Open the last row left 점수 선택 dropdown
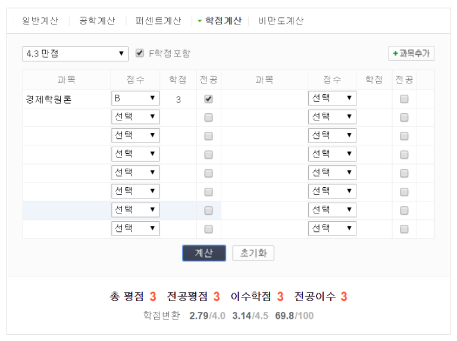 tap(135, 228)
